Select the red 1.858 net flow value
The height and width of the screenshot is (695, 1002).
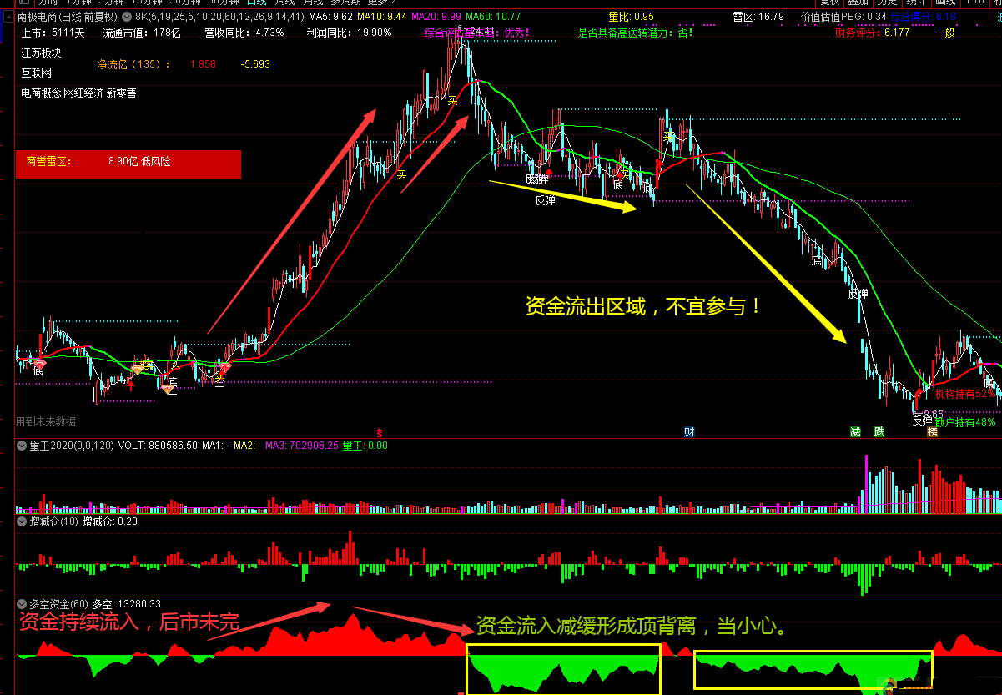click(203, 64)
